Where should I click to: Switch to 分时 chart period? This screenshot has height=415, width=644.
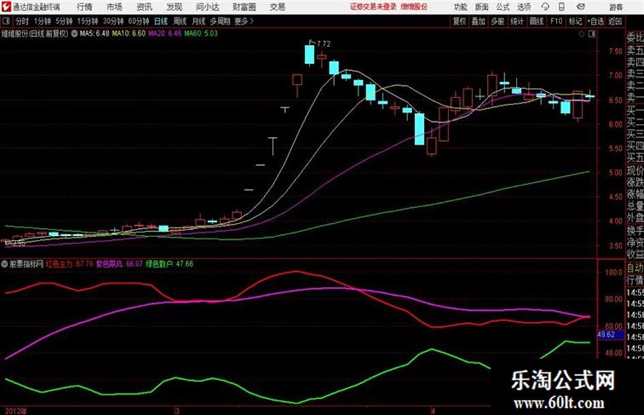[x=22, y=21]
